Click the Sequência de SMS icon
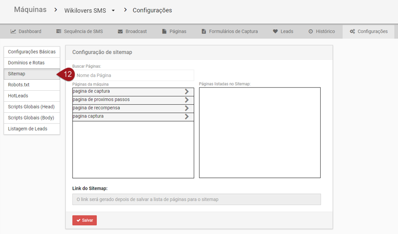This screenshot has width=398, height=234. (x=59, y=31)
